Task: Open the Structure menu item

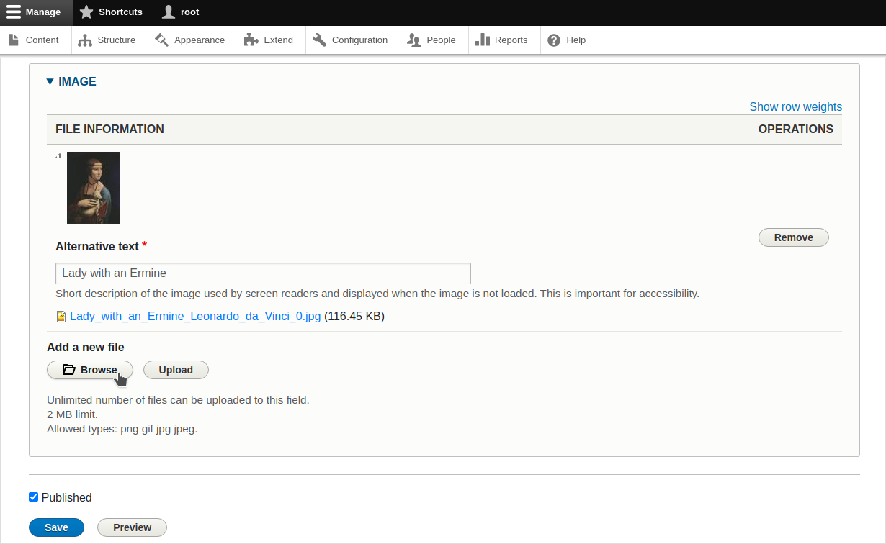Action: pos(109,40)
